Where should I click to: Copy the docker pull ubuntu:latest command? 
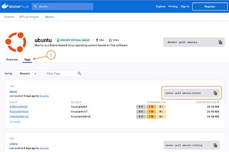[215, 93]
